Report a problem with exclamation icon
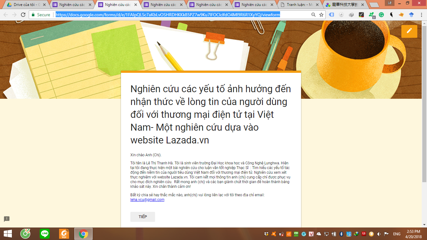 click(7, 219)
